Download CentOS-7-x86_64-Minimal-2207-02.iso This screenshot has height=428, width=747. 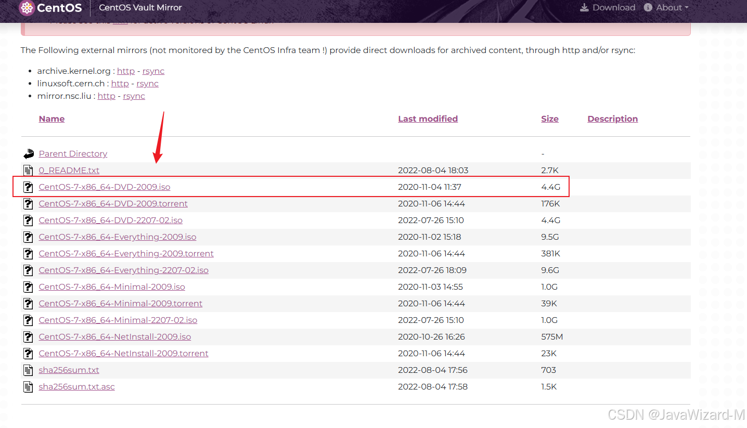[x=118, y=320]
